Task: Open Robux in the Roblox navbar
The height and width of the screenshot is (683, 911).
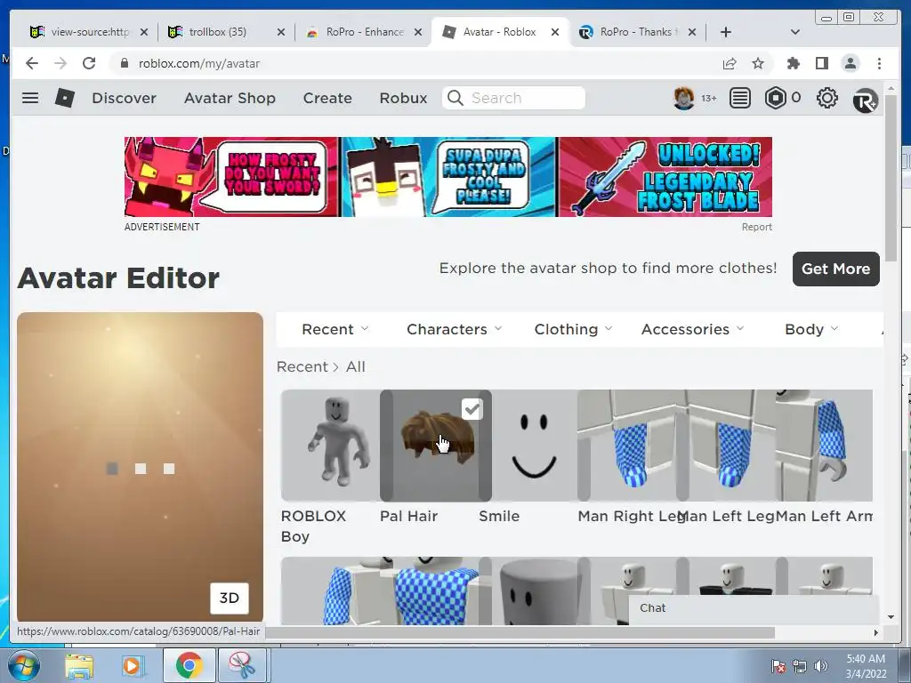Action: 403,98
